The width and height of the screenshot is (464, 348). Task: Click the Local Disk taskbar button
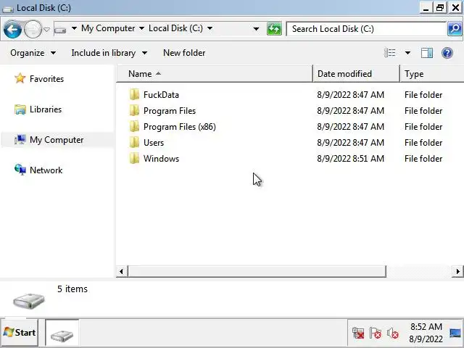62,333
